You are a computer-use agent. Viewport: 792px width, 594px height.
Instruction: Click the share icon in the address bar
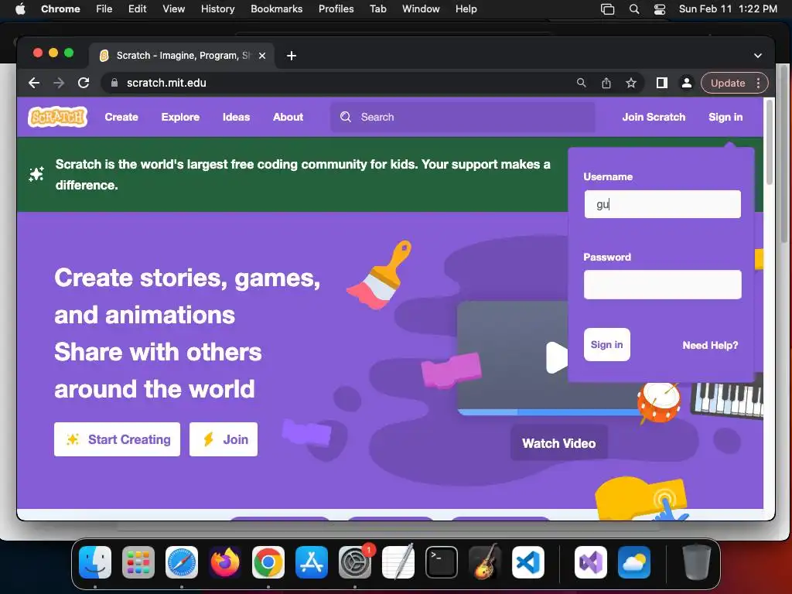[x=606, y=83]
